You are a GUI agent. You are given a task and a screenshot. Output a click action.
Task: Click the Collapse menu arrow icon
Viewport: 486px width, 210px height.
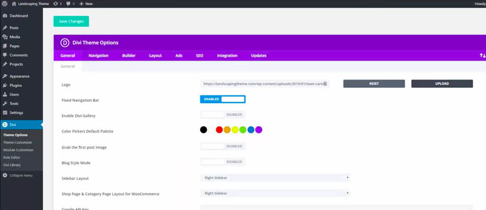click(x=5, y=176)
